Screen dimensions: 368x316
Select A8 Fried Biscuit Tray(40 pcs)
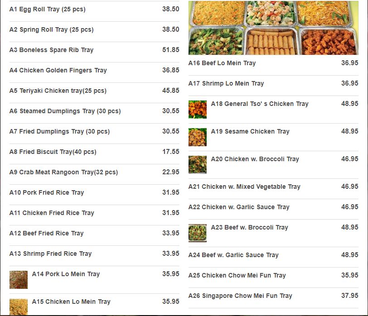coord(53,152)
